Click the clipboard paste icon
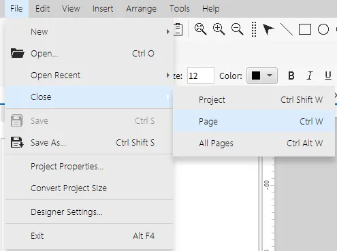The image size is (337, 251). point(178,29)
